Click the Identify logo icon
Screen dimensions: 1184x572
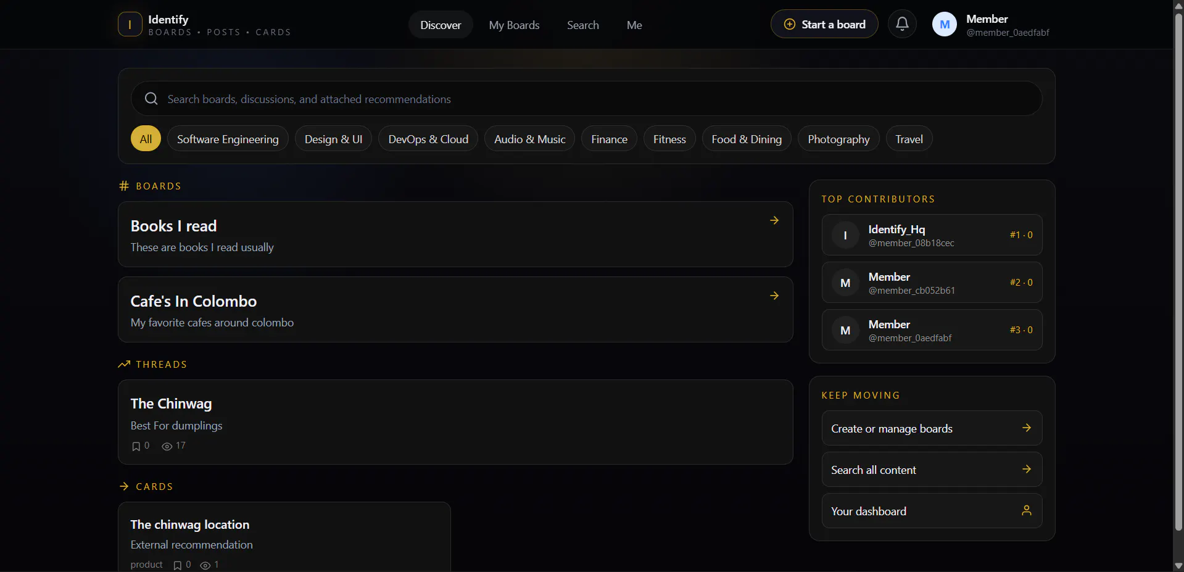(130, 25)
